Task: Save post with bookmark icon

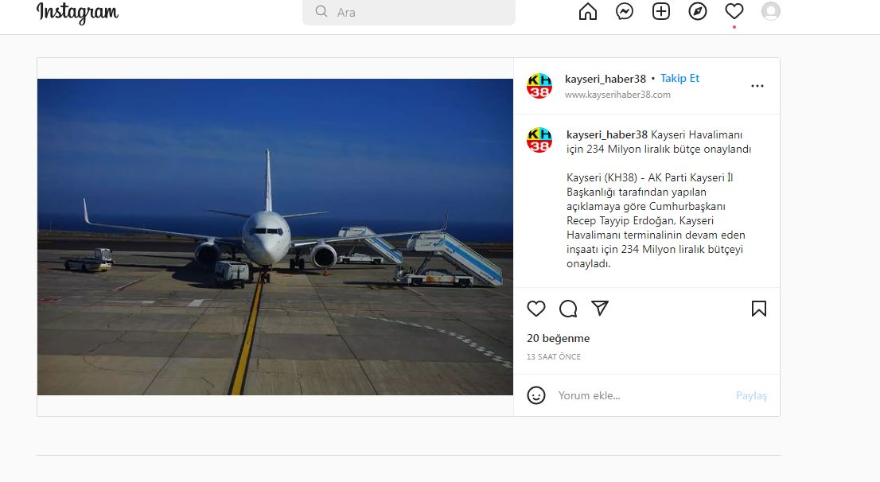Action: click(759, 309)
